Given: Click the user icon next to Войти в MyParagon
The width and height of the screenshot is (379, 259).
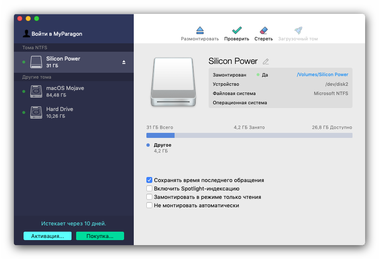Looking at the screenshot, I should pos(26,34).
